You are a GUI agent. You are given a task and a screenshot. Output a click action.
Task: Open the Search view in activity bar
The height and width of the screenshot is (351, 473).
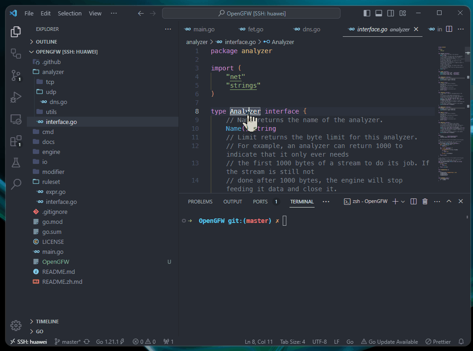[x=16, y=184]
